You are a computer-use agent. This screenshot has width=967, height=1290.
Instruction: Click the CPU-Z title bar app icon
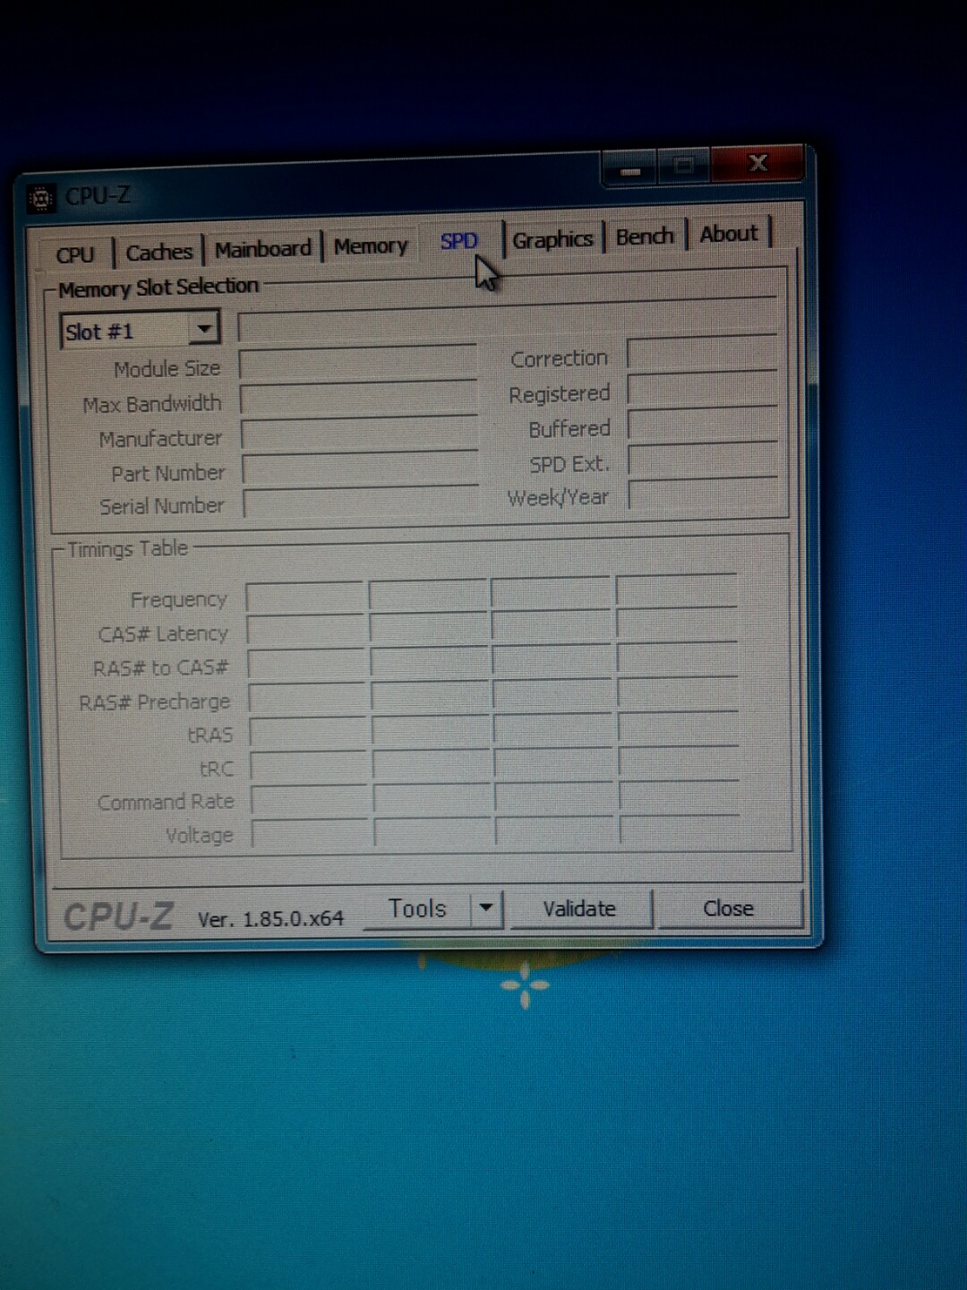[x=41, y=198]
